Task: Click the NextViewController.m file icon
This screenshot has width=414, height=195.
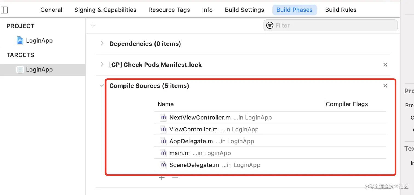Action: tap(163, 118)
